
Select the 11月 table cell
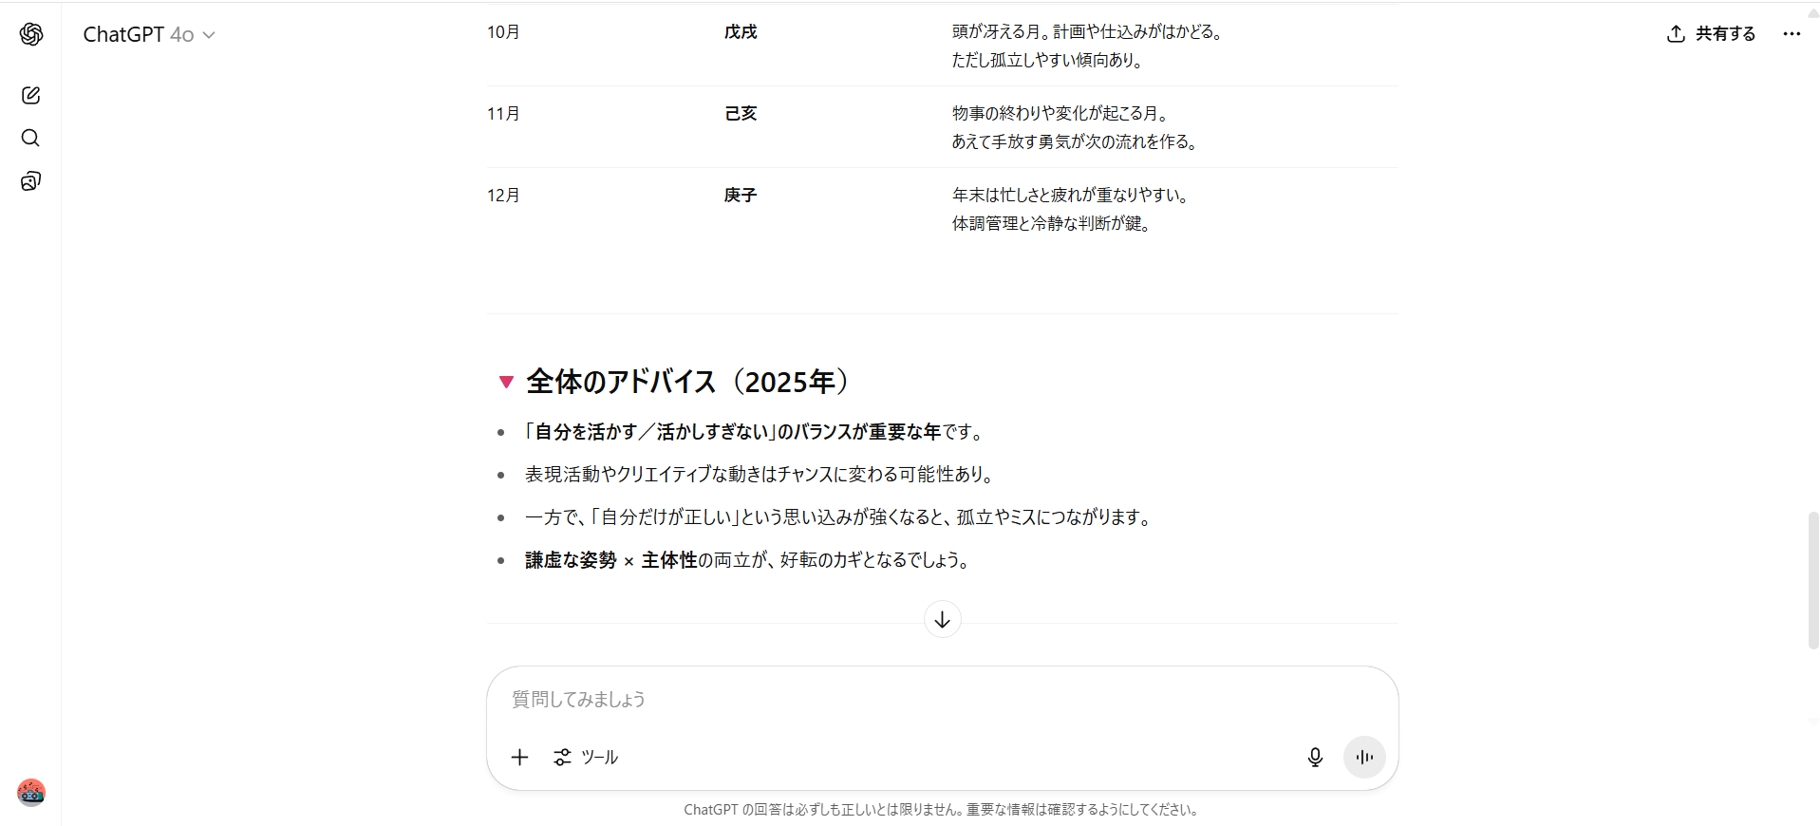pyautogui.click(x=503, y=114)
